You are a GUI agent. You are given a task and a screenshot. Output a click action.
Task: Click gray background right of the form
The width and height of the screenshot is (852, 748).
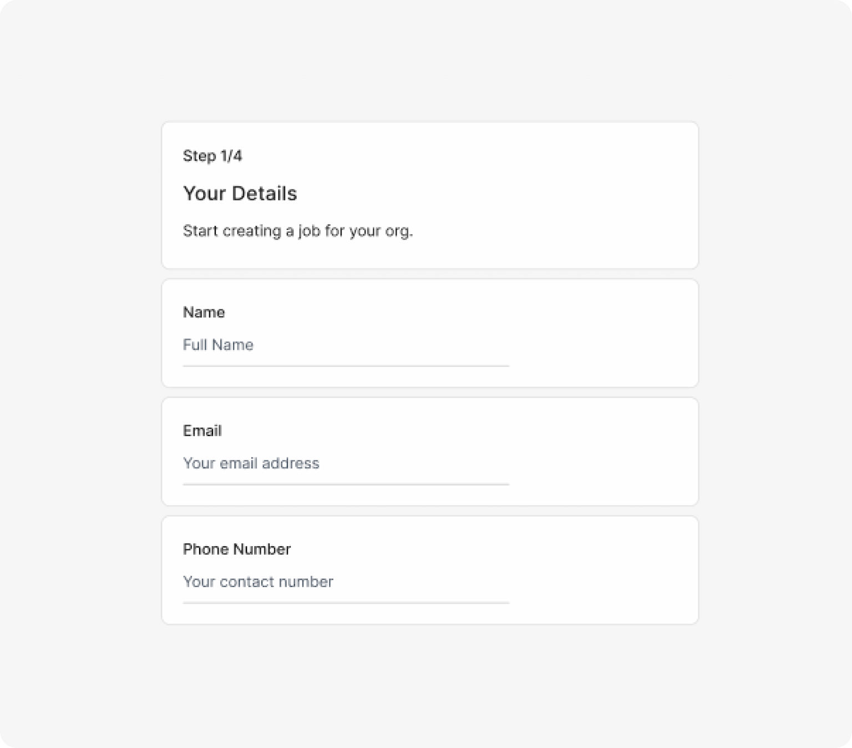775,374
